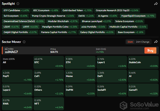Select the DeFAI spotlight tag

tap(86, 16)
